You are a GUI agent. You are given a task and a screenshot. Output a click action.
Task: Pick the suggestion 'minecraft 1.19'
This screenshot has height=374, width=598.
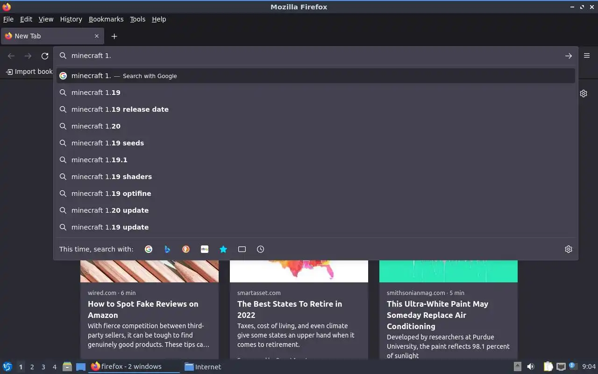316,93
